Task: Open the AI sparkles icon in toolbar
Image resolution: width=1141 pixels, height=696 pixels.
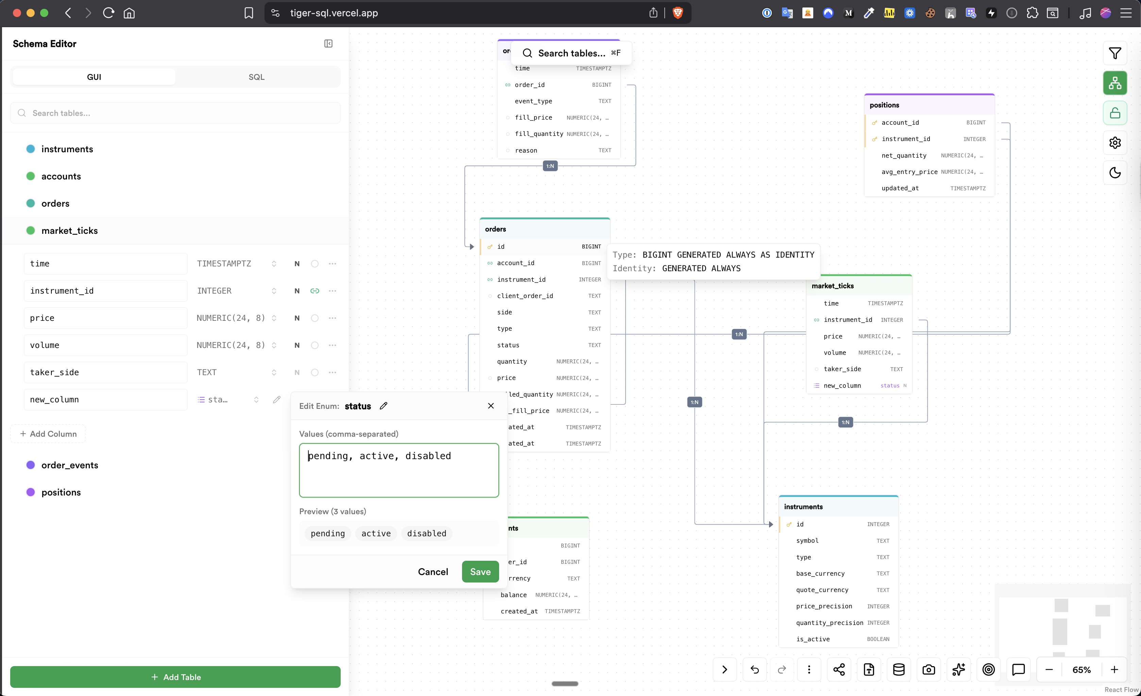Action: tap(958, 669)
